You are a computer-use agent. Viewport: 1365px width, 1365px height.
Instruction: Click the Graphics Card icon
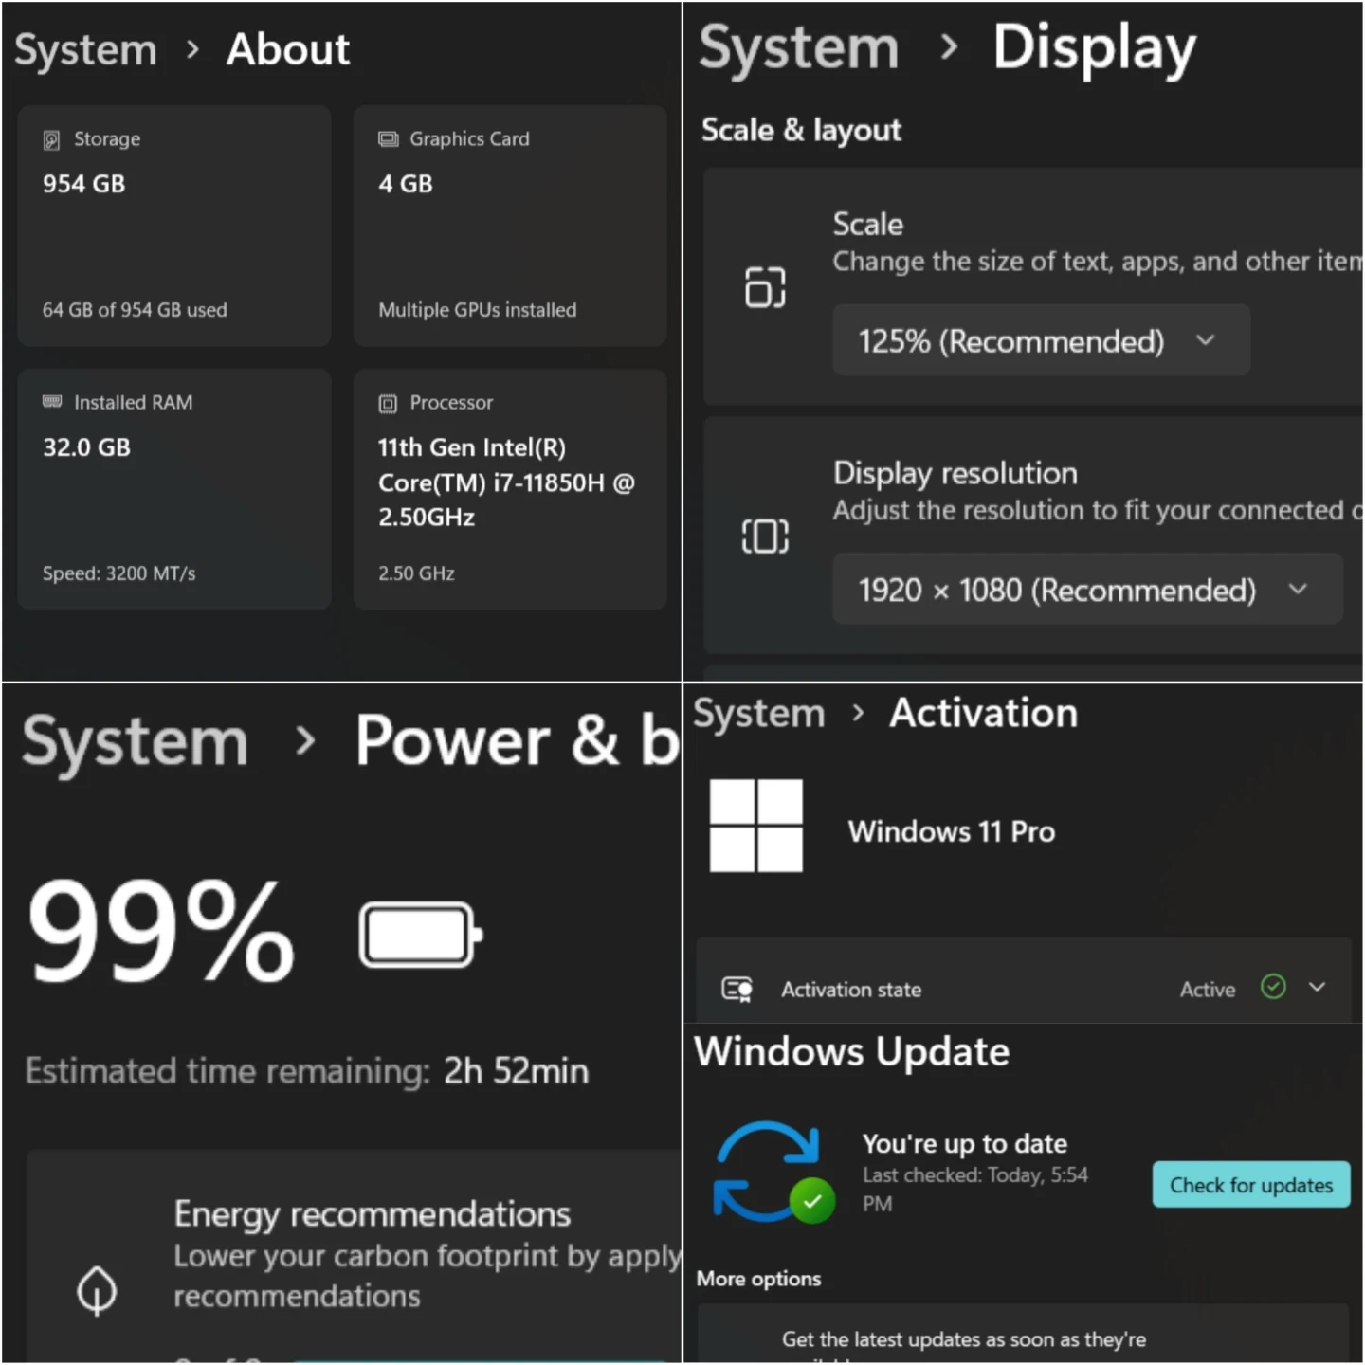pyautogui.click(x=388, y=139)
